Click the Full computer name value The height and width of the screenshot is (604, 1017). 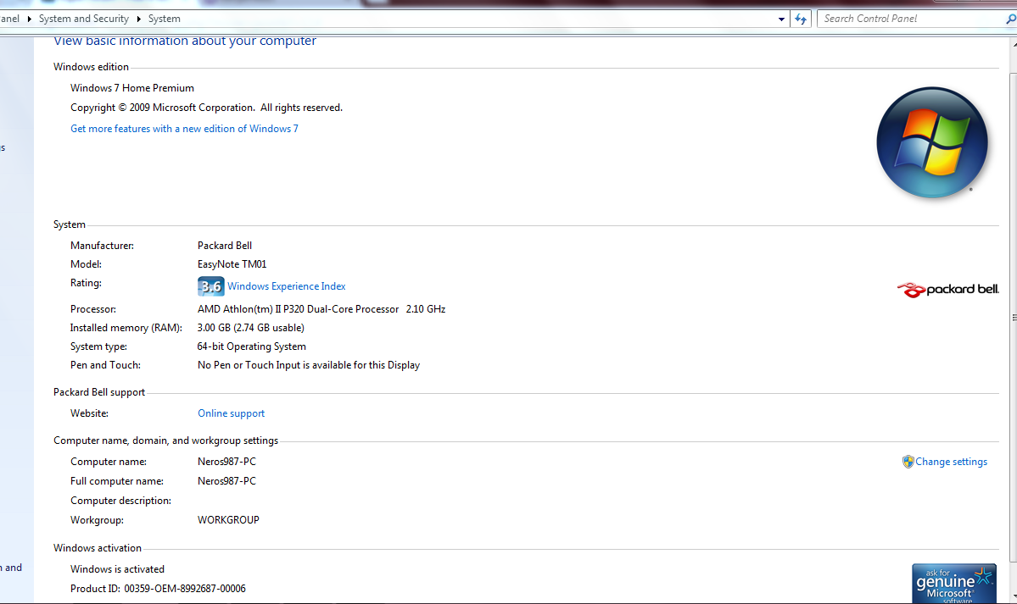point(227,481)
